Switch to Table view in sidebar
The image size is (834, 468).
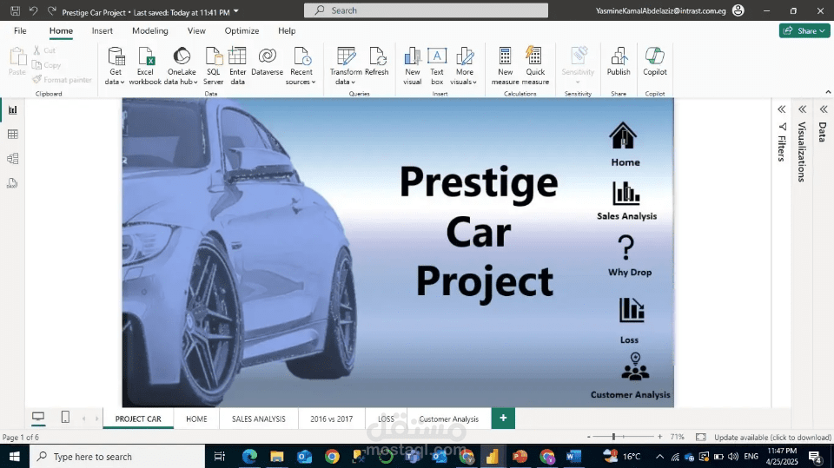click(13, 134)
